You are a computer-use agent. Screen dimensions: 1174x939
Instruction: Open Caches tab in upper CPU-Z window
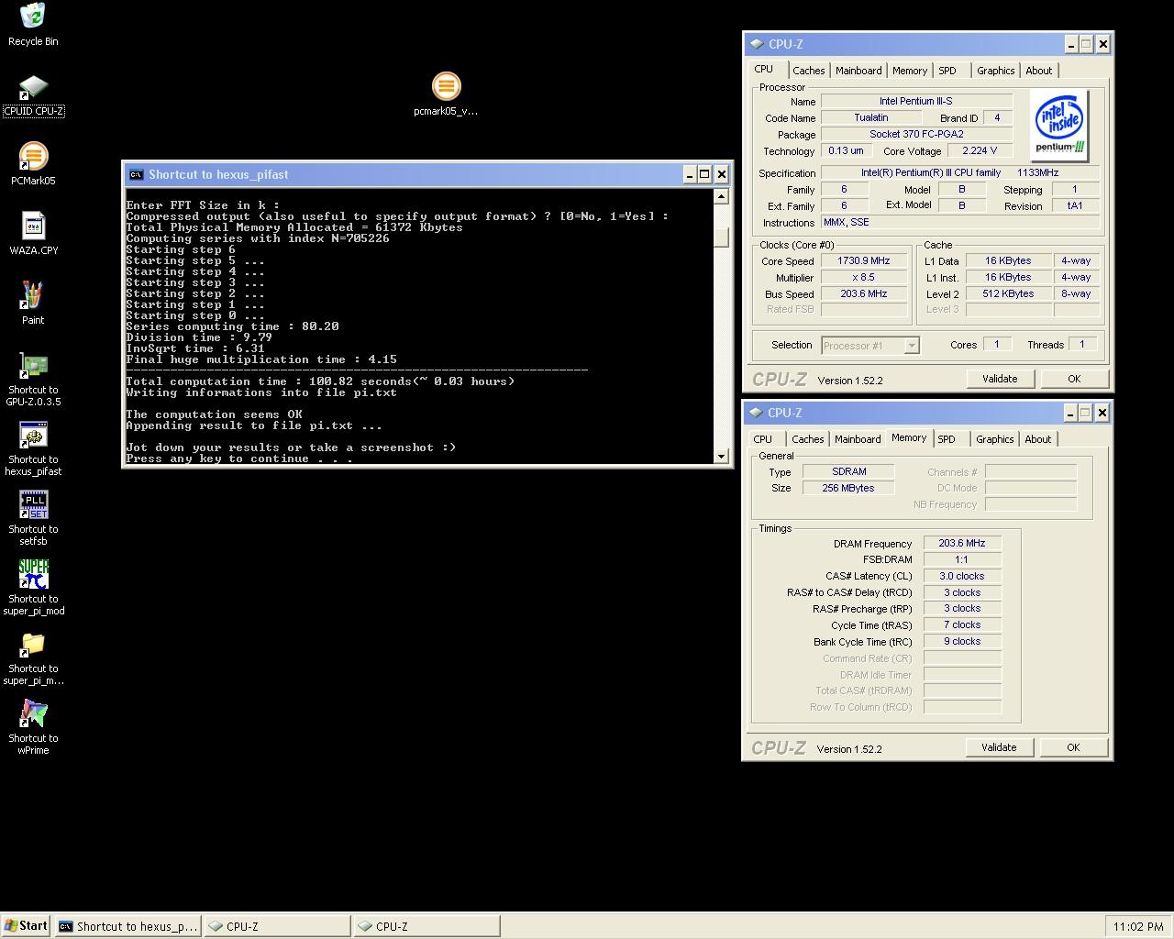[808, 71]
